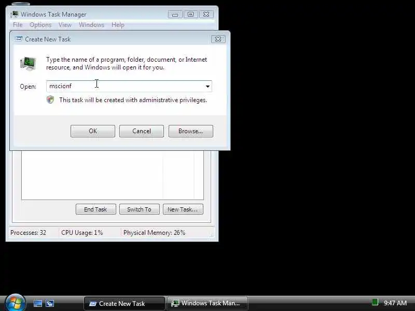Click the CPU Usage: 1% status text
The width and height of the screenshot is (415, 311).
(x=82, y=233)
